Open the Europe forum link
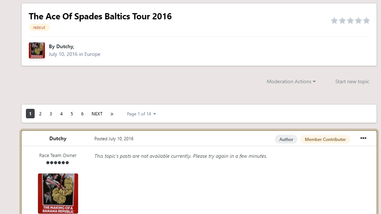The height and width of the screenshot is (214, 381). tap(92, 54)
